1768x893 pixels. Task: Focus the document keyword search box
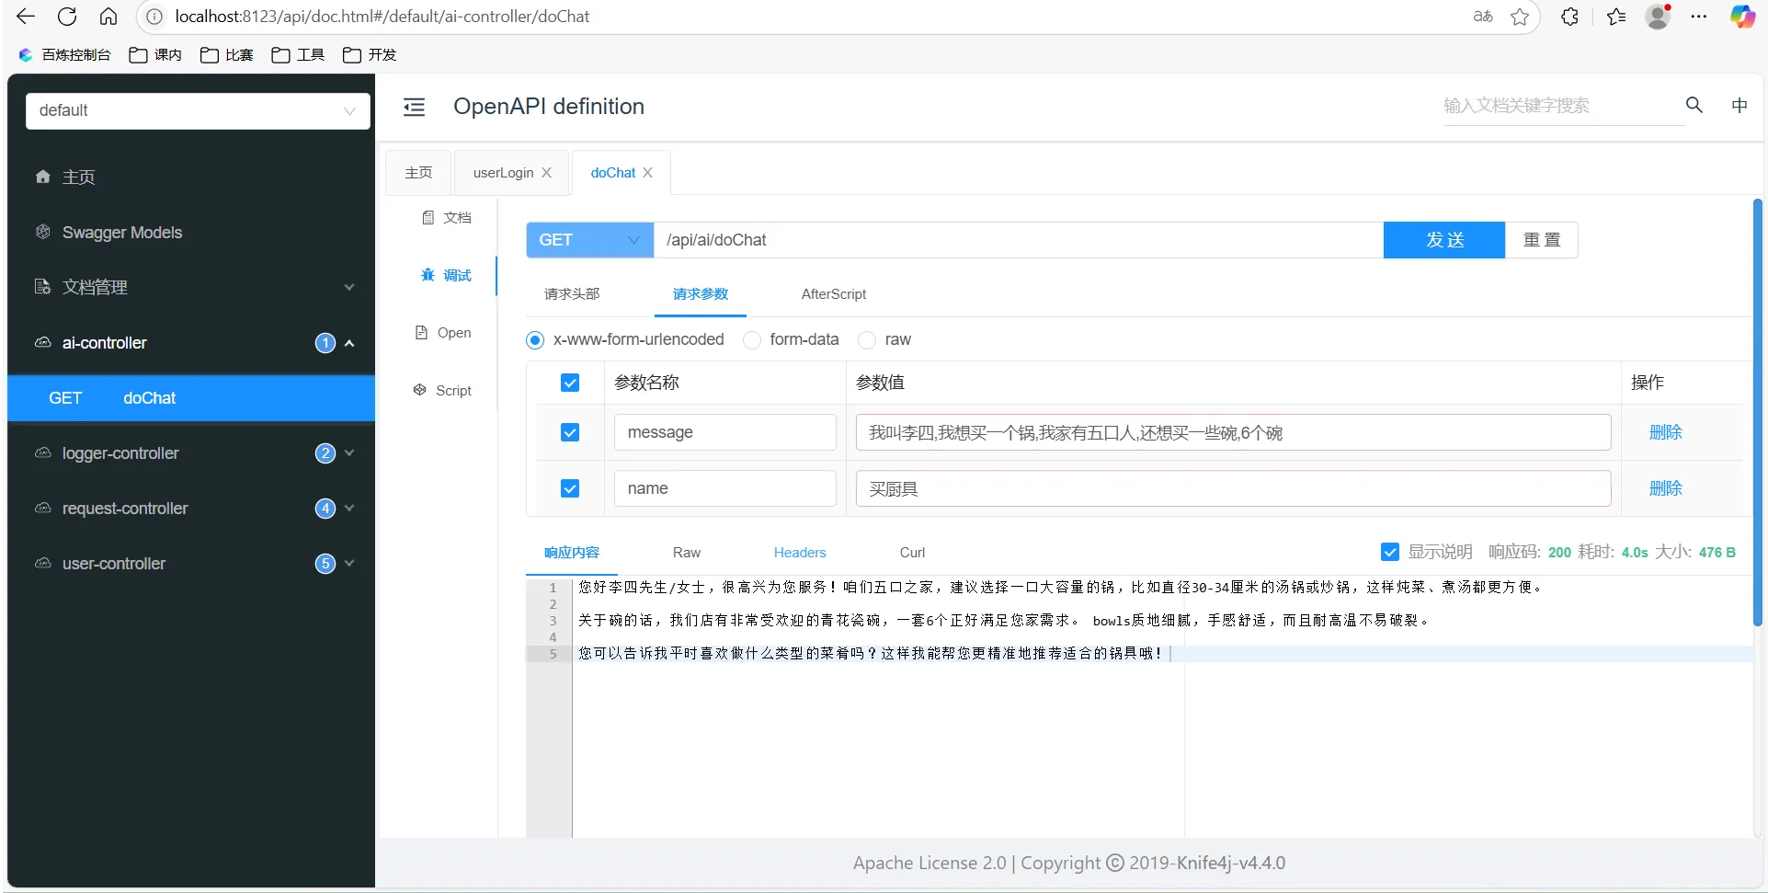1563,106
